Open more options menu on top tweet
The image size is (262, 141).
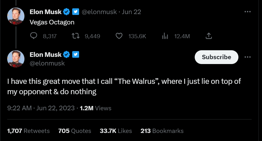247,12
